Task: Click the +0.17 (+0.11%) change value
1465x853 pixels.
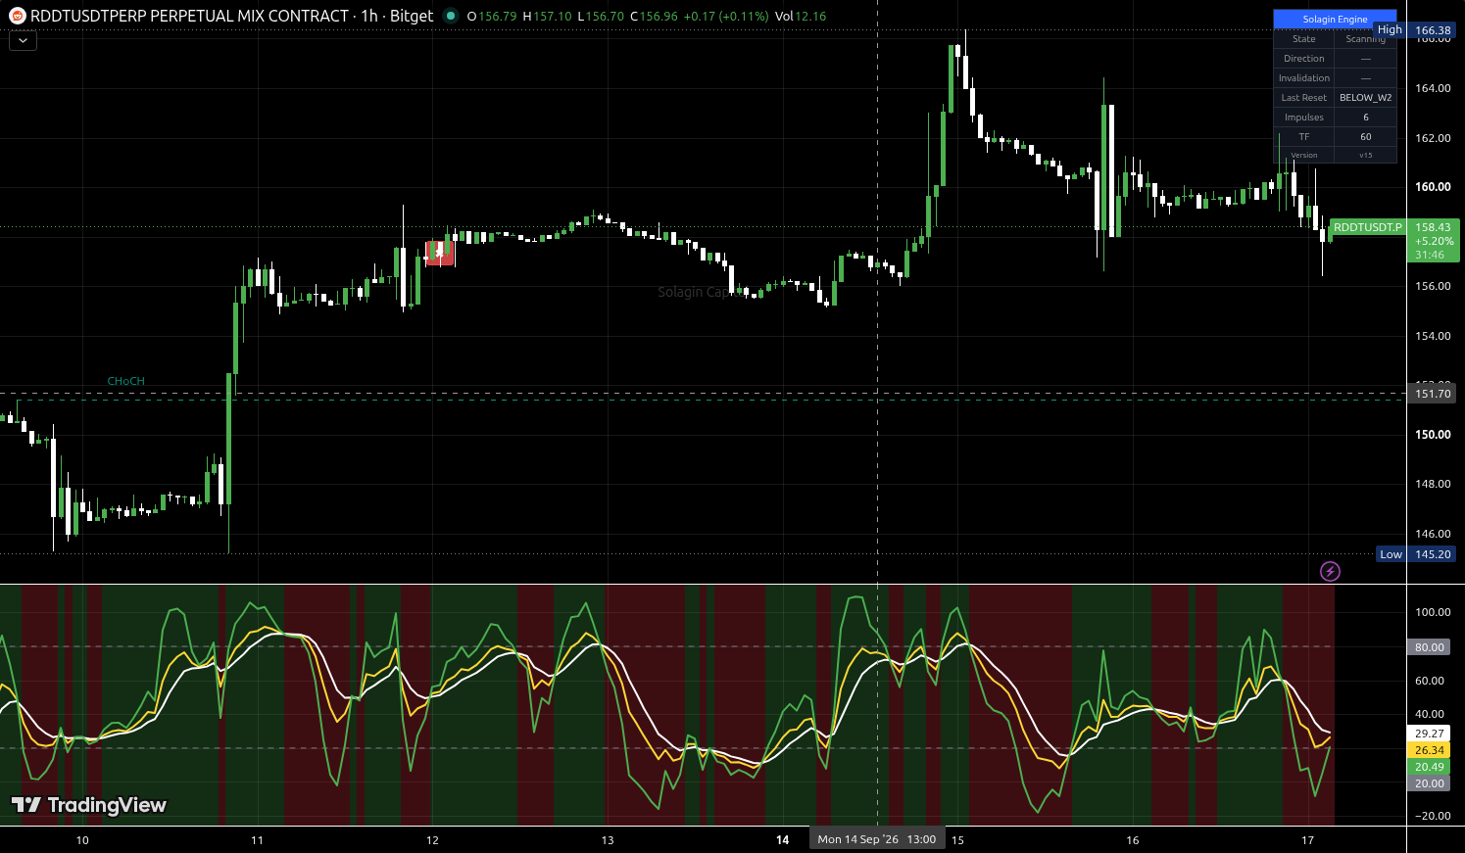Action: pyautogui.click(x=725, y=17)
